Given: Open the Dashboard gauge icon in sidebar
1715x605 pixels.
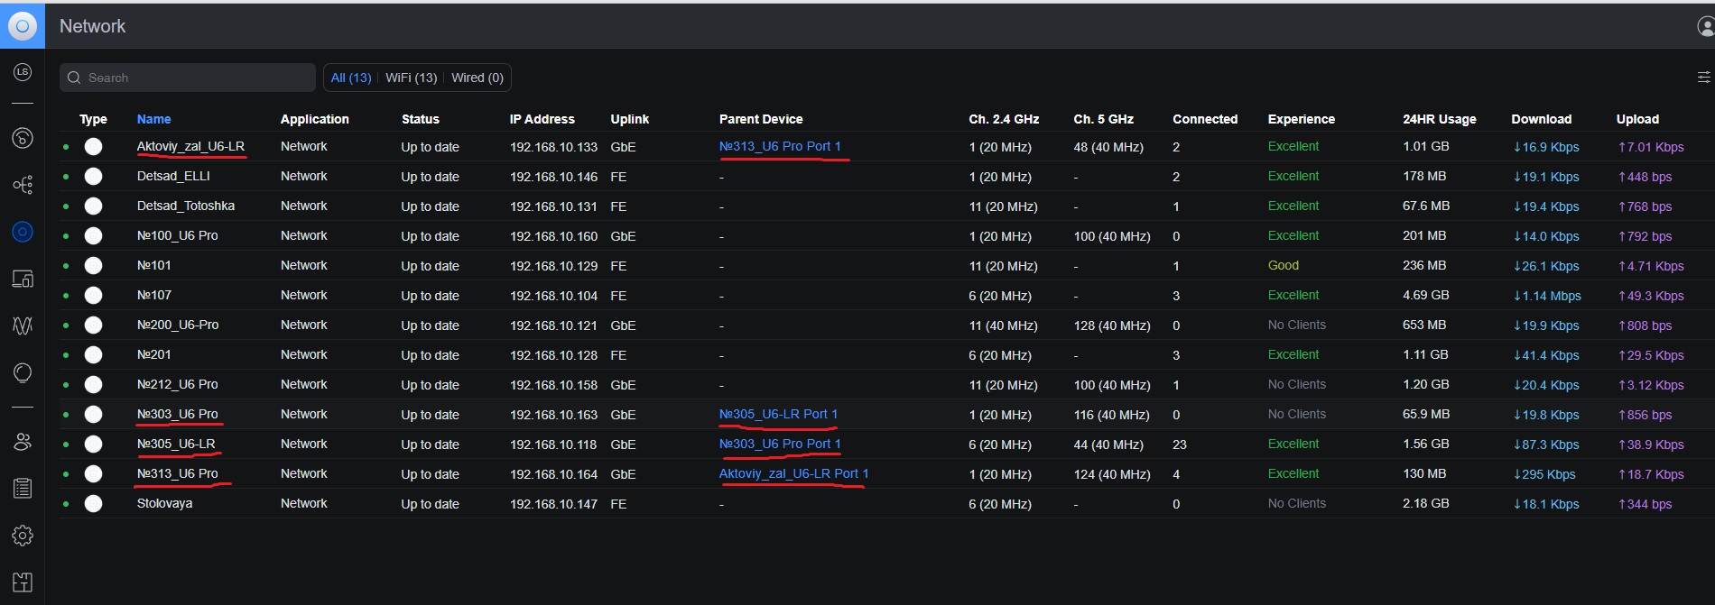Looking at the screenshot, I should (x=23, y=138).
